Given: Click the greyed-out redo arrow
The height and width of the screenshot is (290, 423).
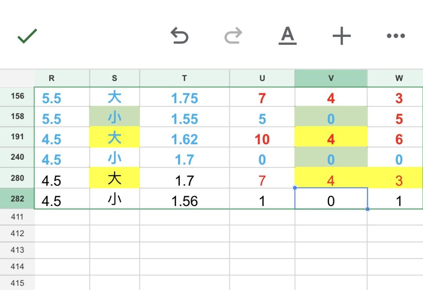Looking at the screenshot, I should pyautogui.click(x=233, y=35).
